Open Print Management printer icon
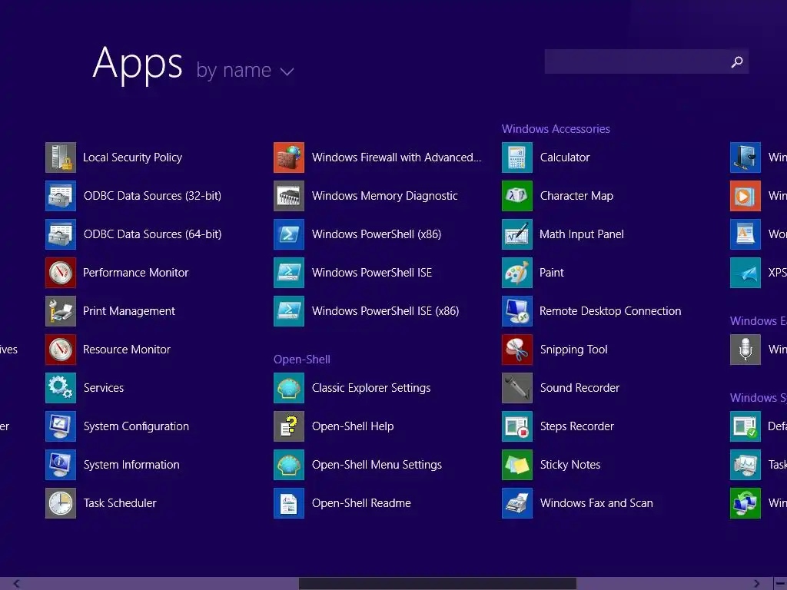Viewport: 787px width, 590px height. pos(61,311)
